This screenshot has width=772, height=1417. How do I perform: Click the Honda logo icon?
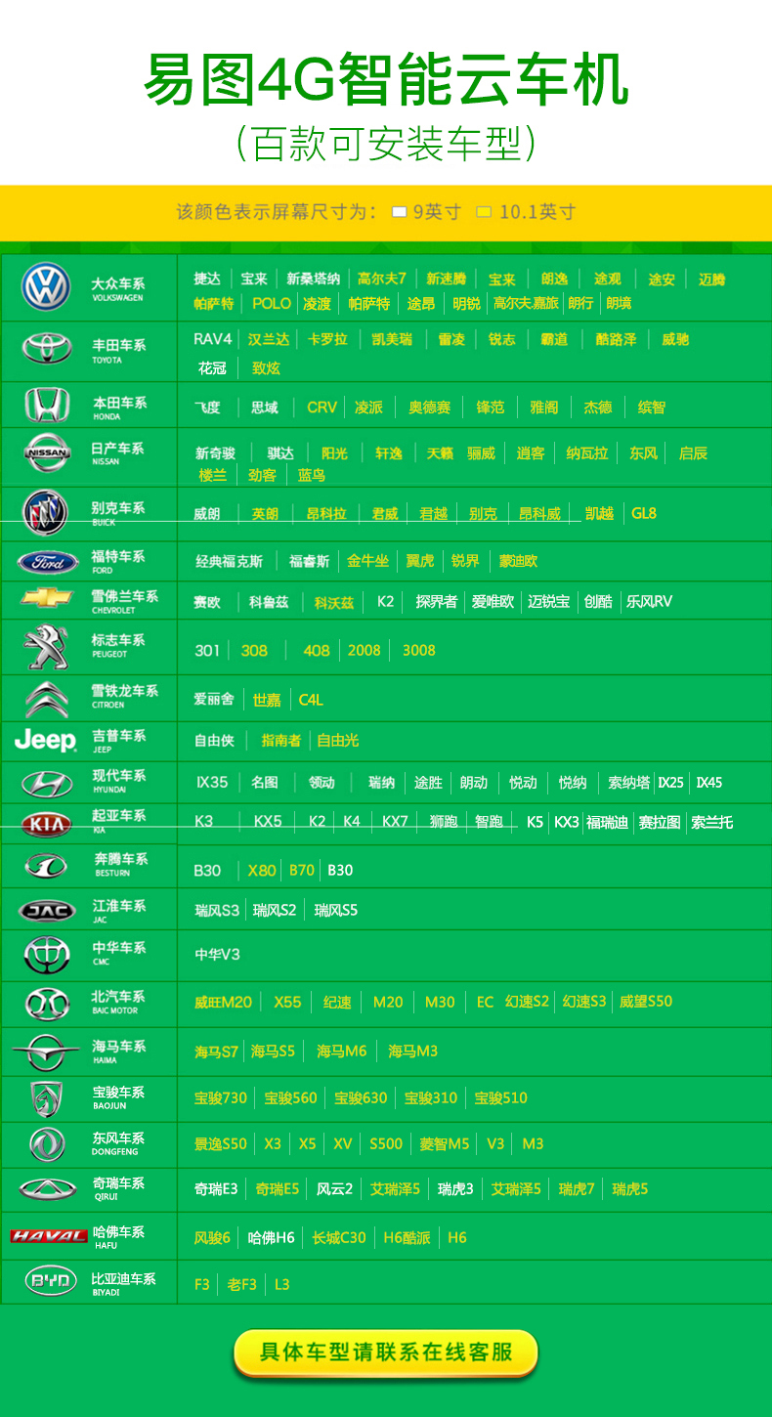(47, 405)
